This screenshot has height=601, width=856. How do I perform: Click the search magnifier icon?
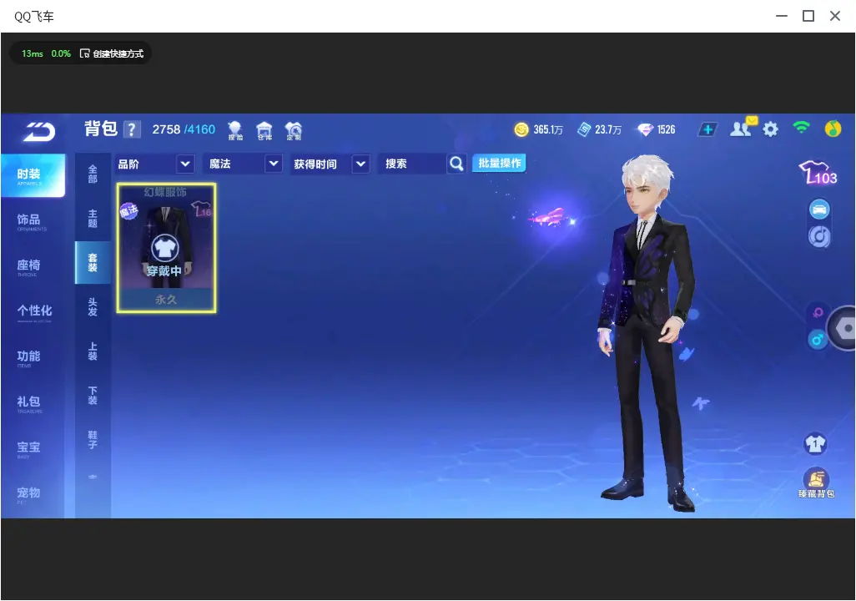tap(456, 164)
